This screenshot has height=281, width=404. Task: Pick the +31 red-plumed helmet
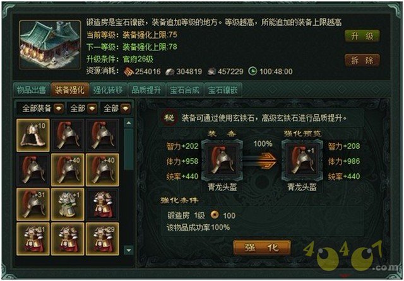pyautogui.click(x=33, y=204)
